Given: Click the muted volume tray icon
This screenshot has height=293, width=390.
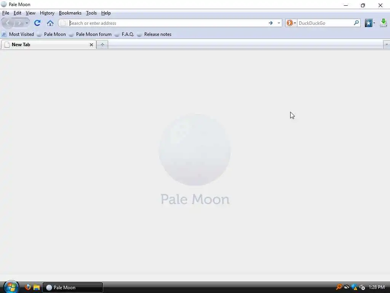Looking at the screenshot, I should [362, 287].
